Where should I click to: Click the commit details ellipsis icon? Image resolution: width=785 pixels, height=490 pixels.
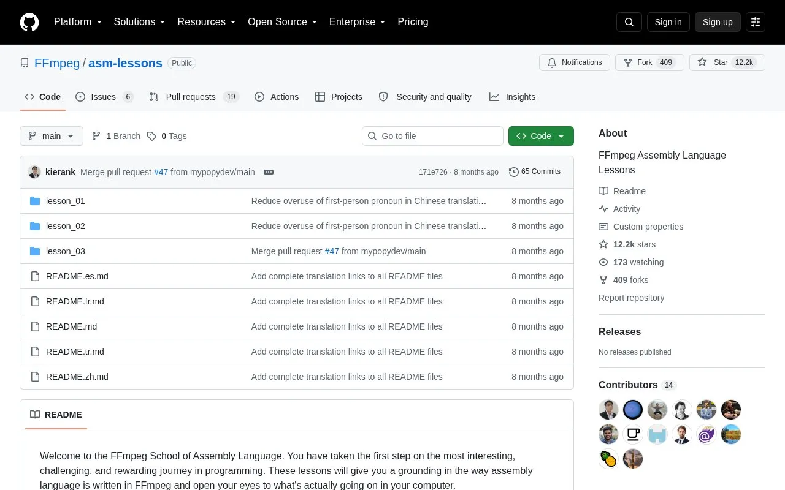pyautogui.click(x=269, y=172)
